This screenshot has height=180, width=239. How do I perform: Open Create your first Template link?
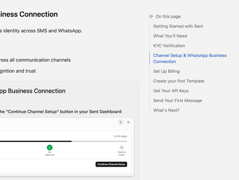(x=179, y=81)
